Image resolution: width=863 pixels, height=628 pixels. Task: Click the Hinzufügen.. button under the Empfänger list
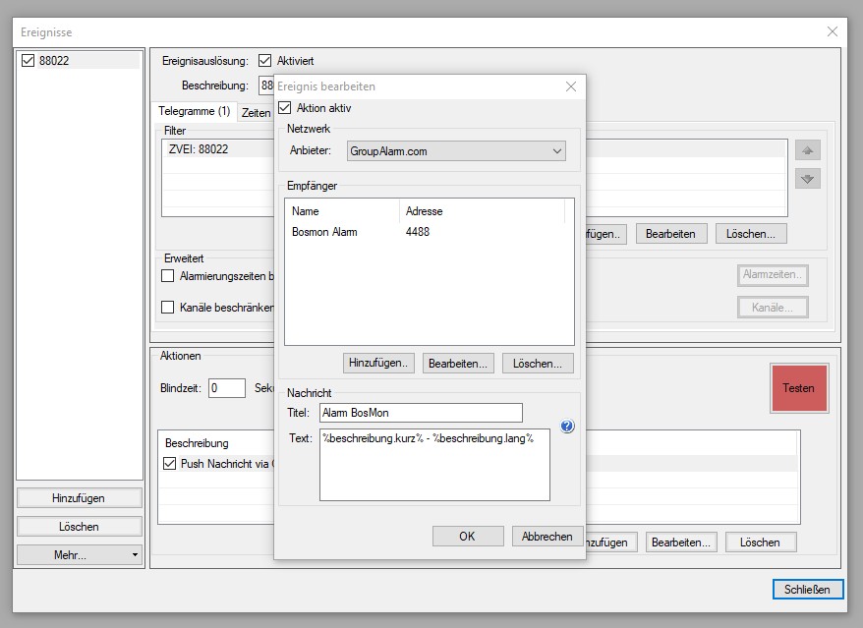[x=379, y=364]
